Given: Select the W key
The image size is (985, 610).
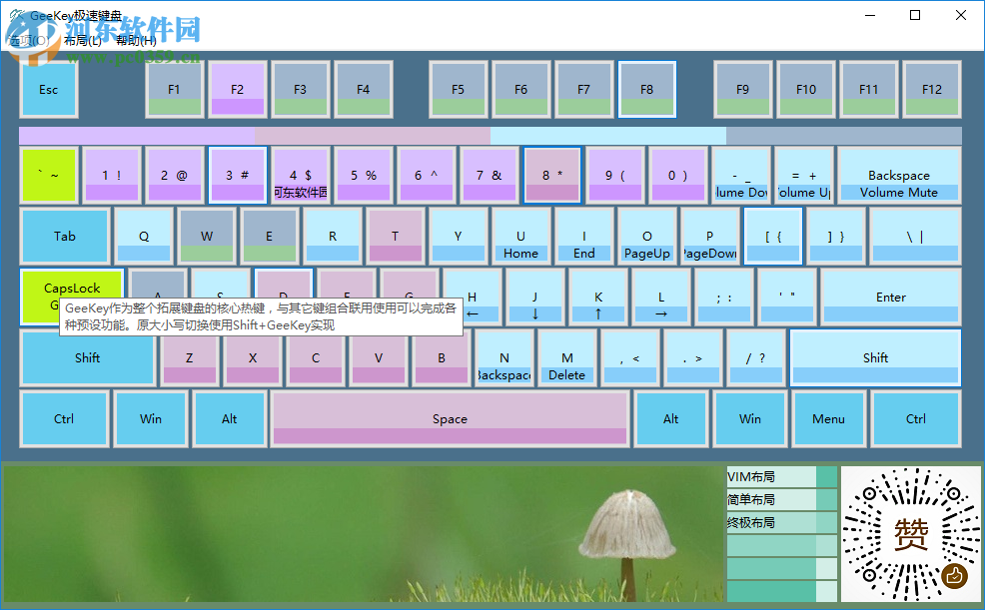Looking at the screenshot, I should tap(207, 236).
